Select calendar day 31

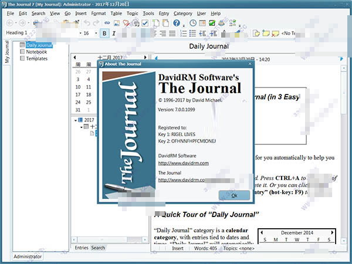click(x=77, y=110)
